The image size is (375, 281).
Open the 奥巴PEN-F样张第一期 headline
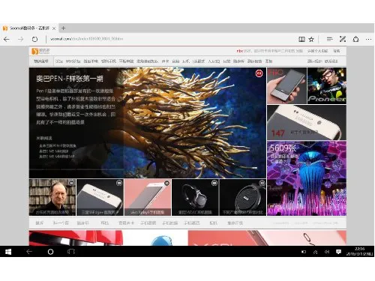point(70,79)
